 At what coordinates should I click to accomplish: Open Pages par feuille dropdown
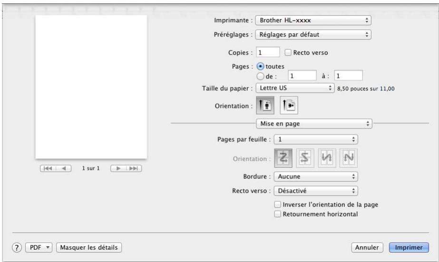pos(316,139)
